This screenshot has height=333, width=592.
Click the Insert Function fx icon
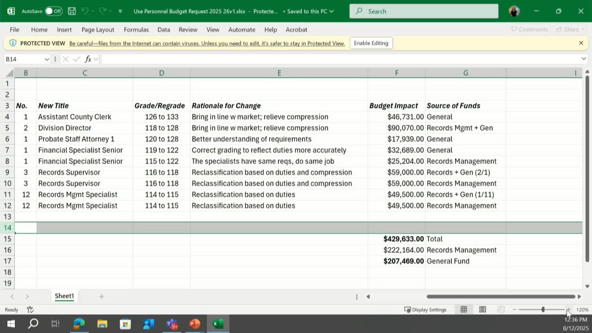click(88, 59)
